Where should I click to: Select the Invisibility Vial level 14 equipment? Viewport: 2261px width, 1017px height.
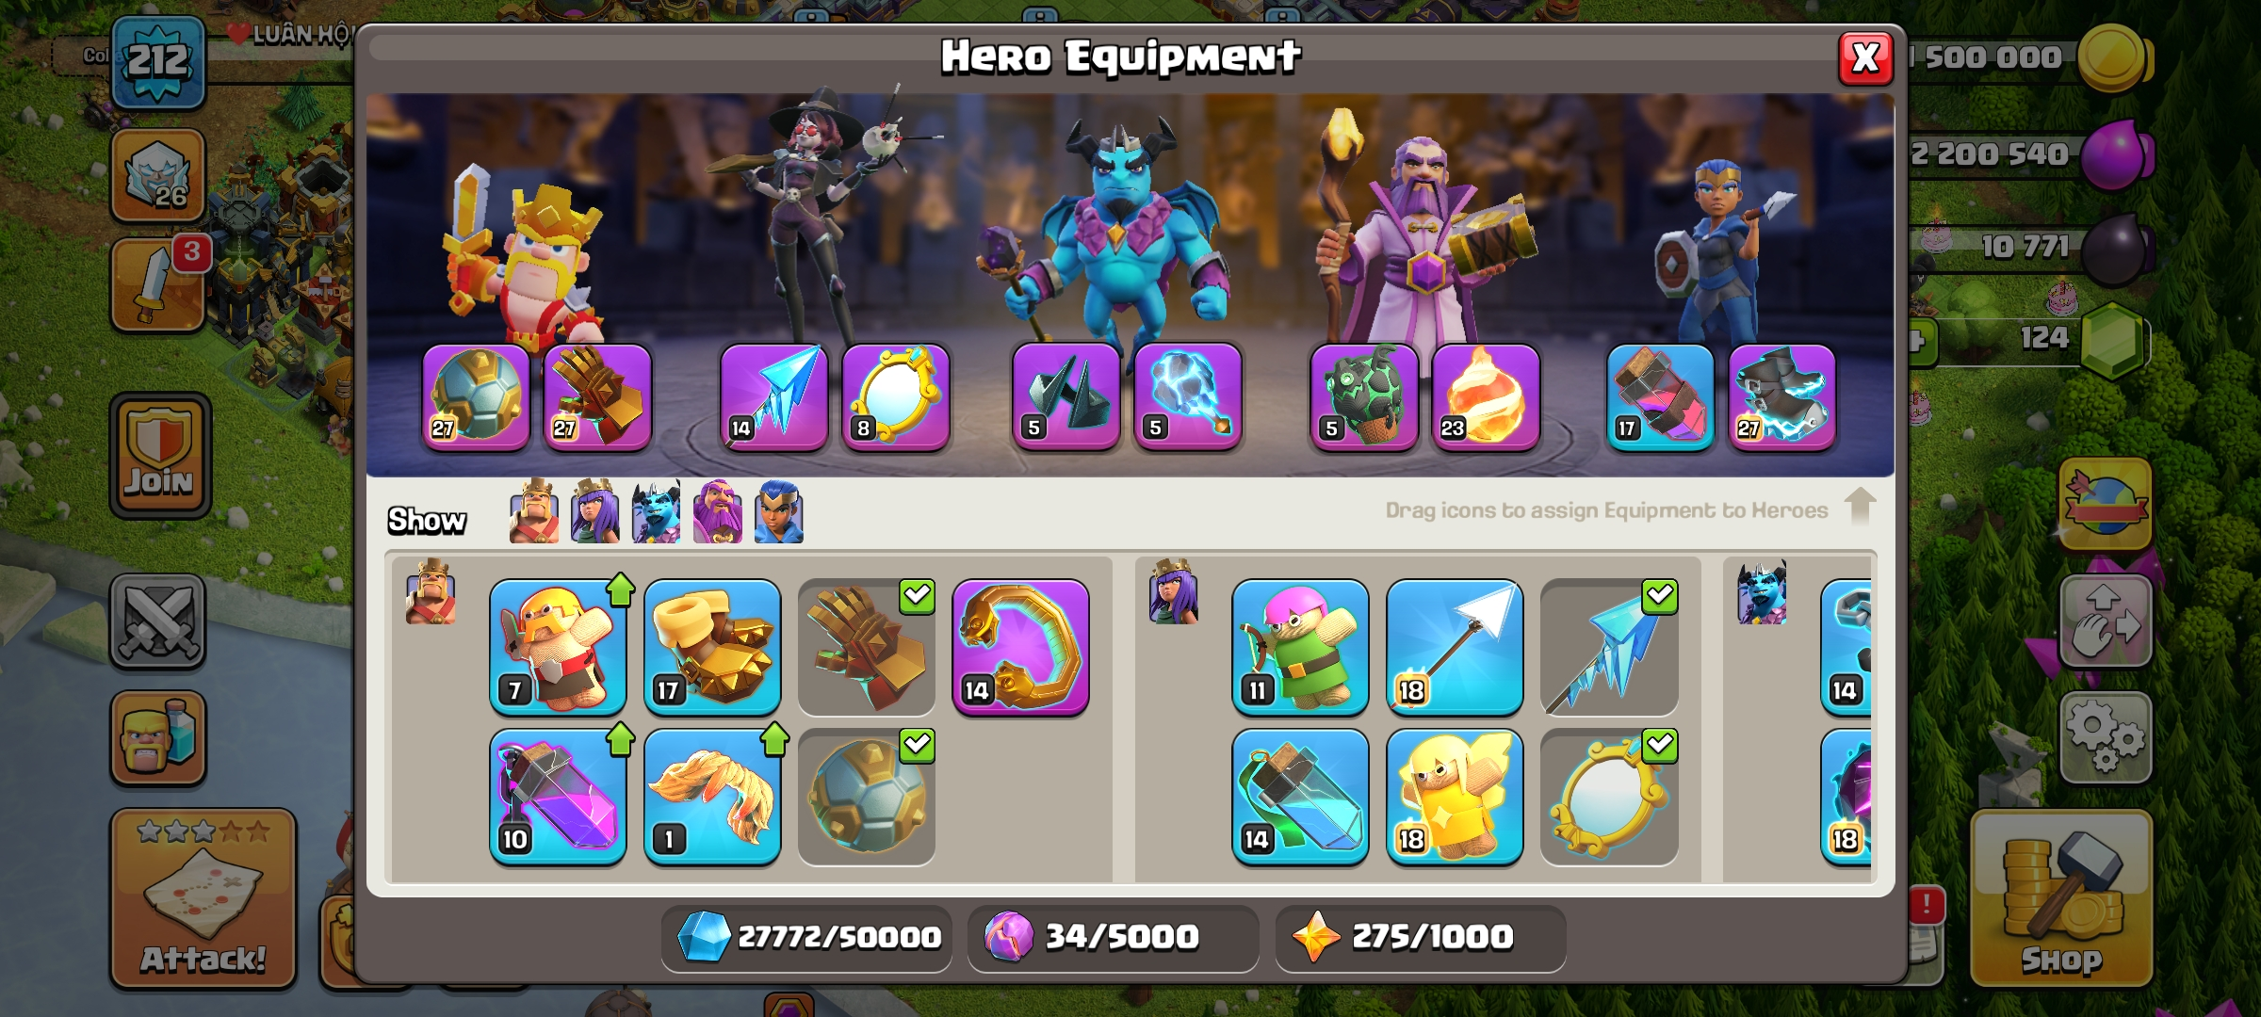coord(1300,797)
